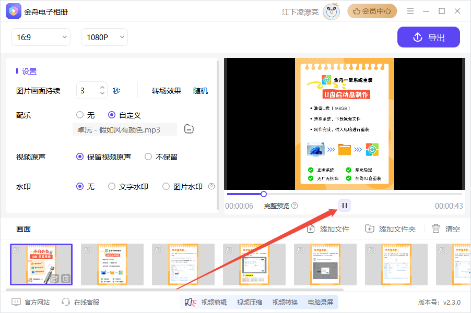471x313 pixels.
Task: Decrease image duration seconds
Action: pyautogui.click(x=102, y=93)
